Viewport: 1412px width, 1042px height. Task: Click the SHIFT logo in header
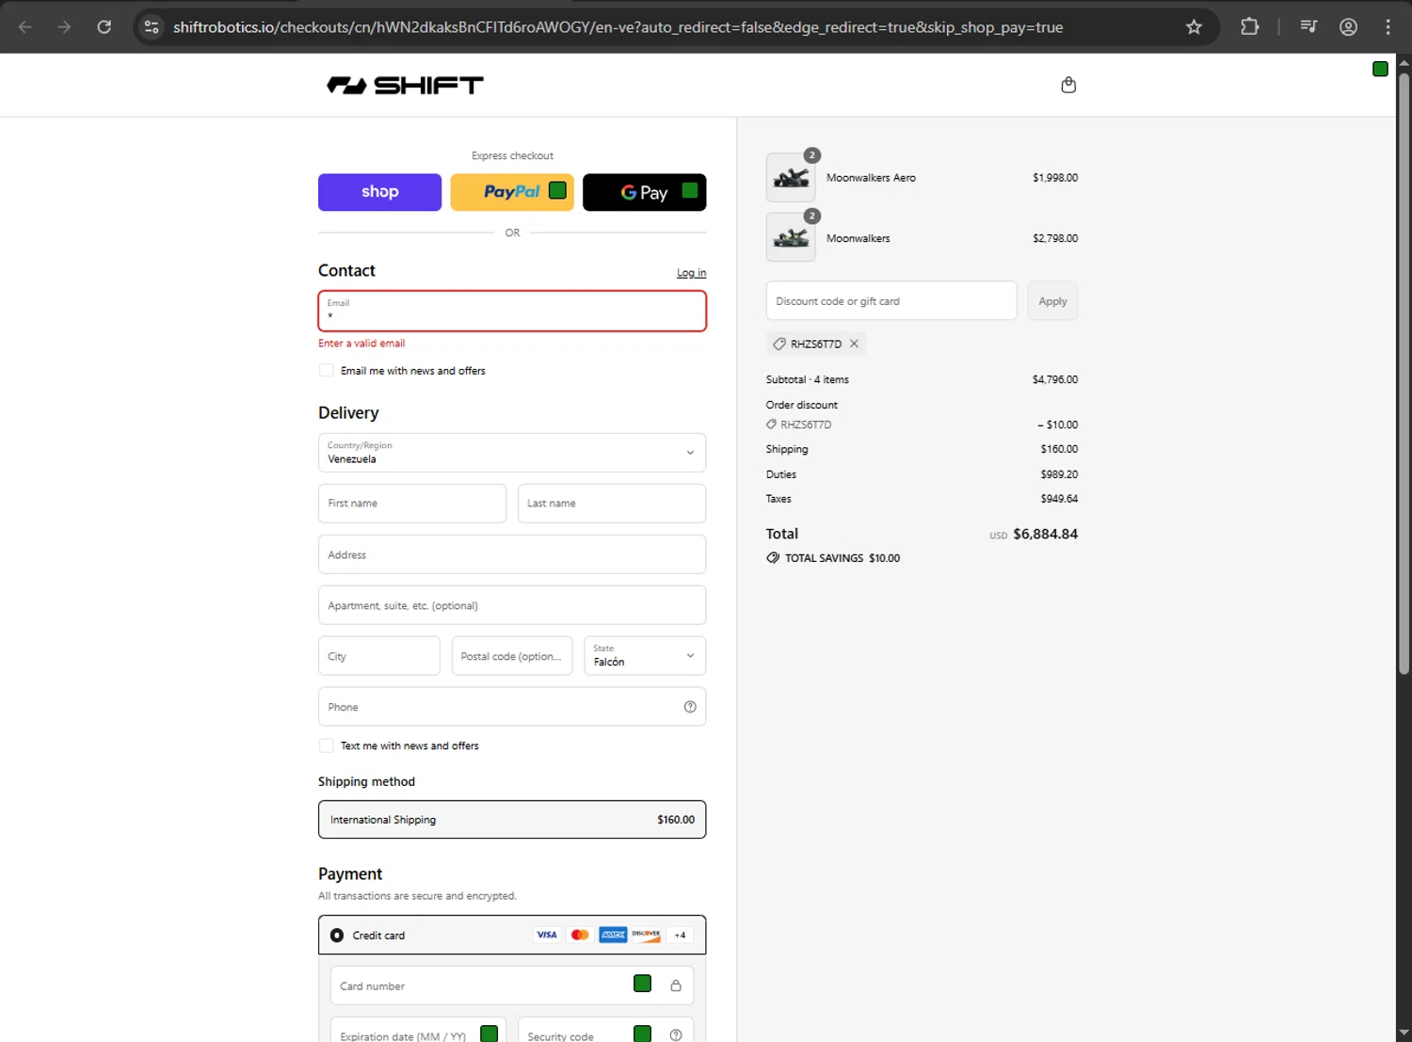click(x=405, y=86)
